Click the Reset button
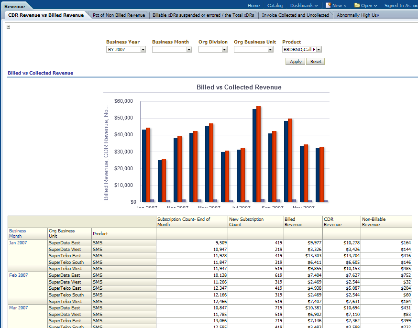Viewport: 418px width, 328px height. pyautogui.click(x=316, y=62)
